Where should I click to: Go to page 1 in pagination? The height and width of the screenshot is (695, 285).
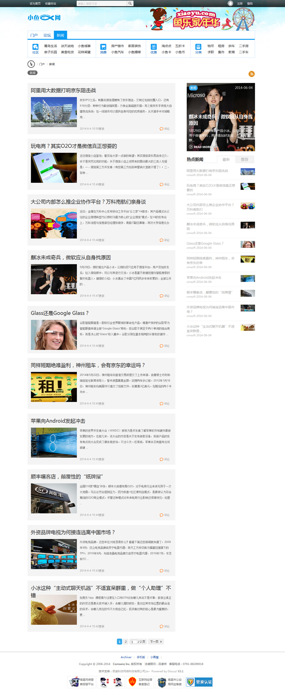[120, 641]
